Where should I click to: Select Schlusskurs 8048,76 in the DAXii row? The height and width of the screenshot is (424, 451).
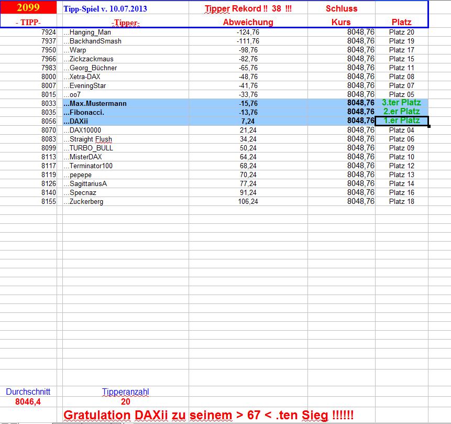[361, 121]
